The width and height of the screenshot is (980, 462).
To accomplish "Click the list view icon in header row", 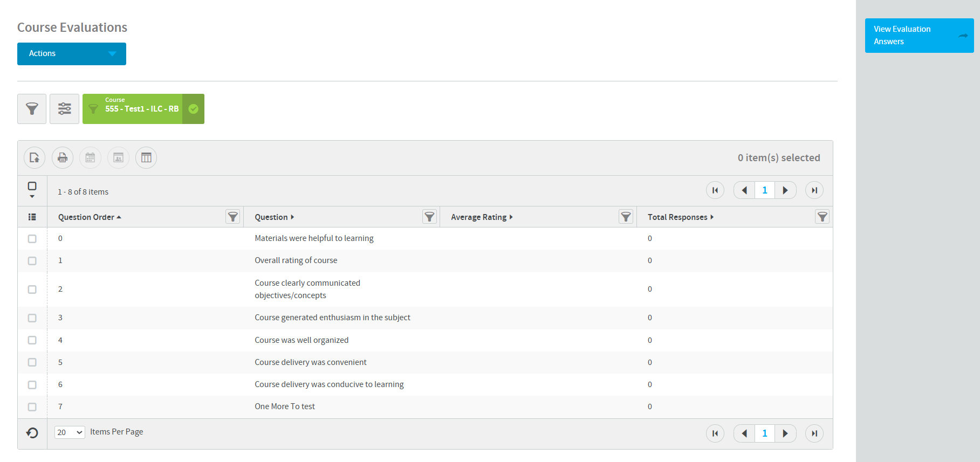I will (x=32, y=217).
